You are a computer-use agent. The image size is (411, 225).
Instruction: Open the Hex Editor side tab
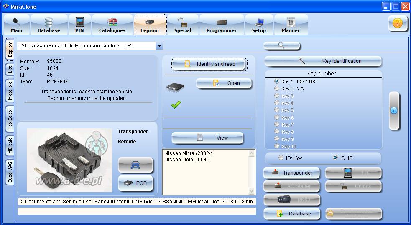(x=10, y=119)
